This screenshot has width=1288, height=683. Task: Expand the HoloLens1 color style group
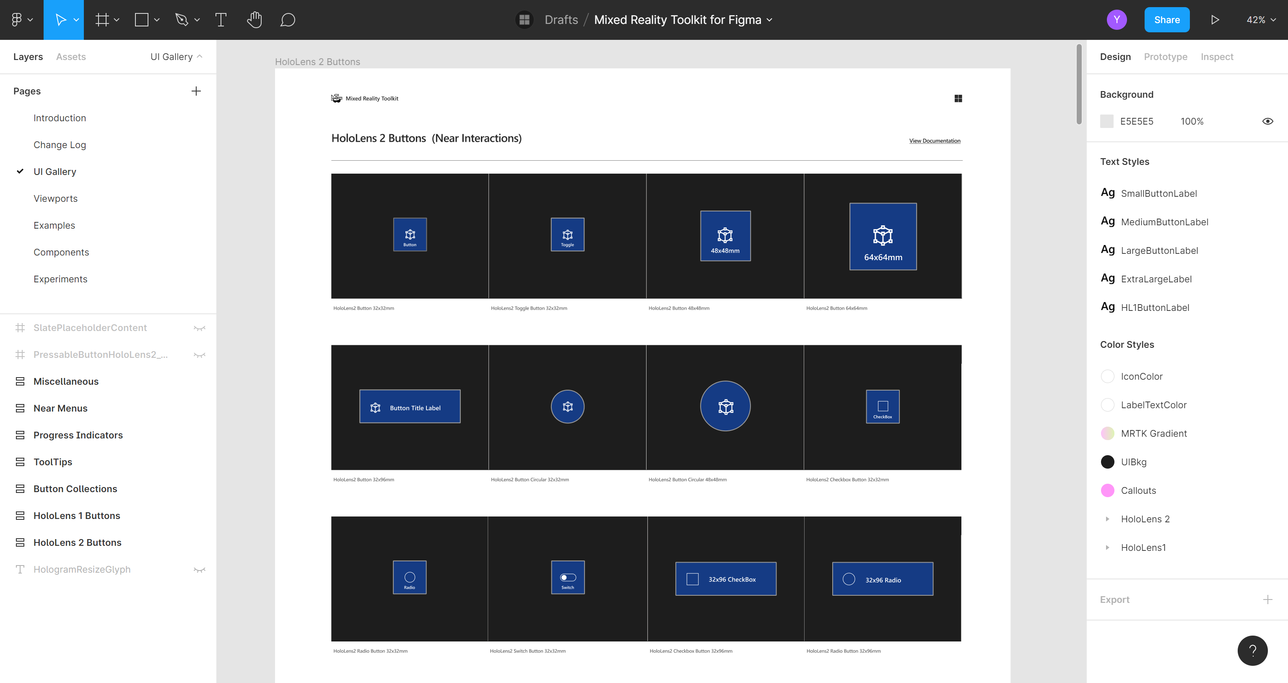tap(1107, 547)
